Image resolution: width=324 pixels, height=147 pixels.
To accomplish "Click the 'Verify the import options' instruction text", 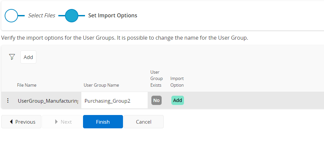I will point(125,38).
